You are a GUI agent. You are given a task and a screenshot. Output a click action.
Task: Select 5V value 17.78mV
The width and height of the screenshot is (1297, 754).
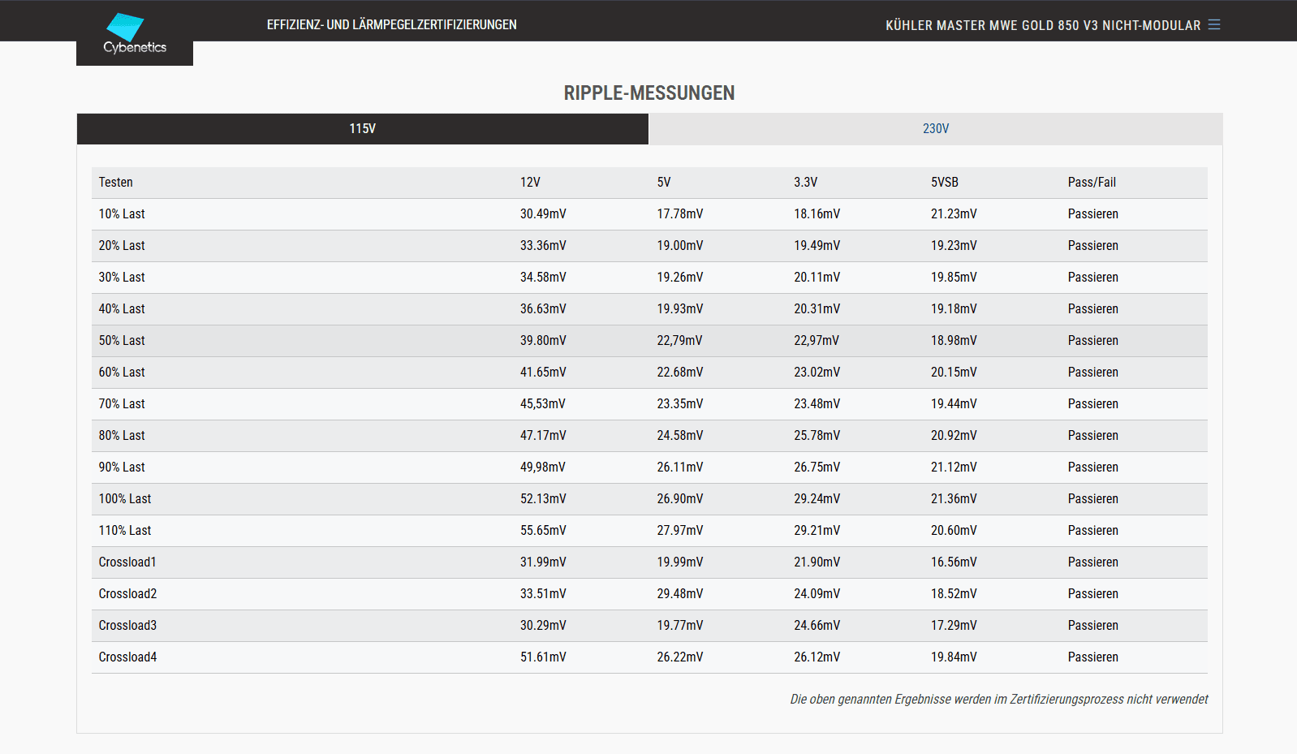point(680,214)
